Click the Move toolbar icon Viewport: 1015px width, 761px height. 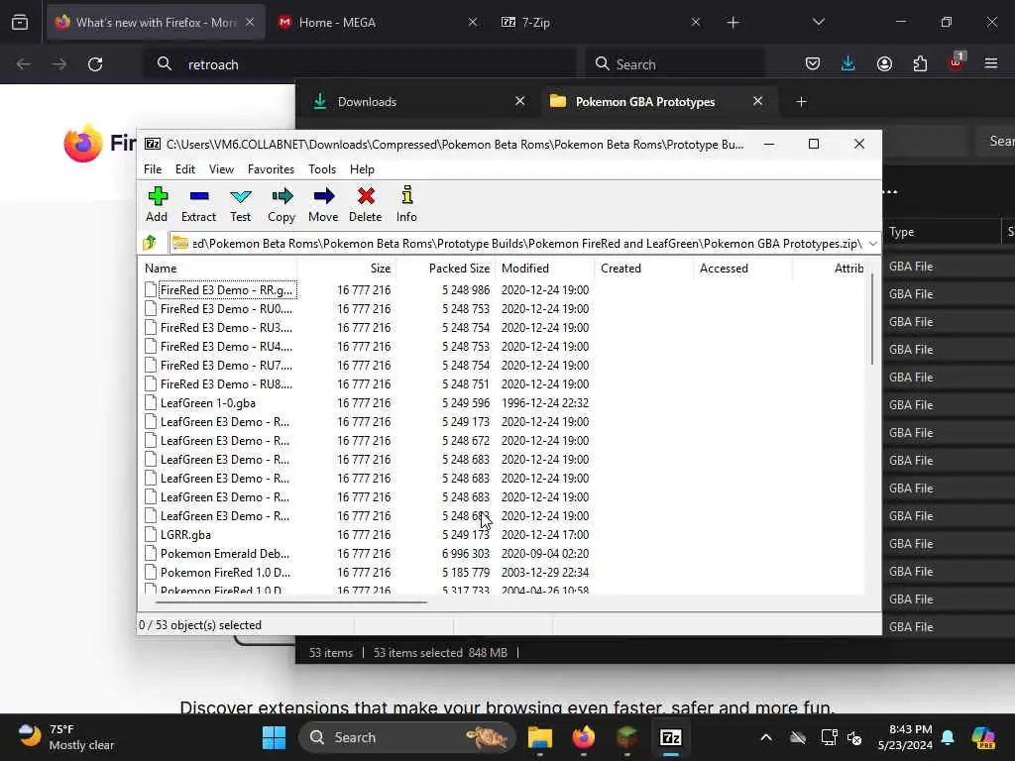[x=323, y=204]
